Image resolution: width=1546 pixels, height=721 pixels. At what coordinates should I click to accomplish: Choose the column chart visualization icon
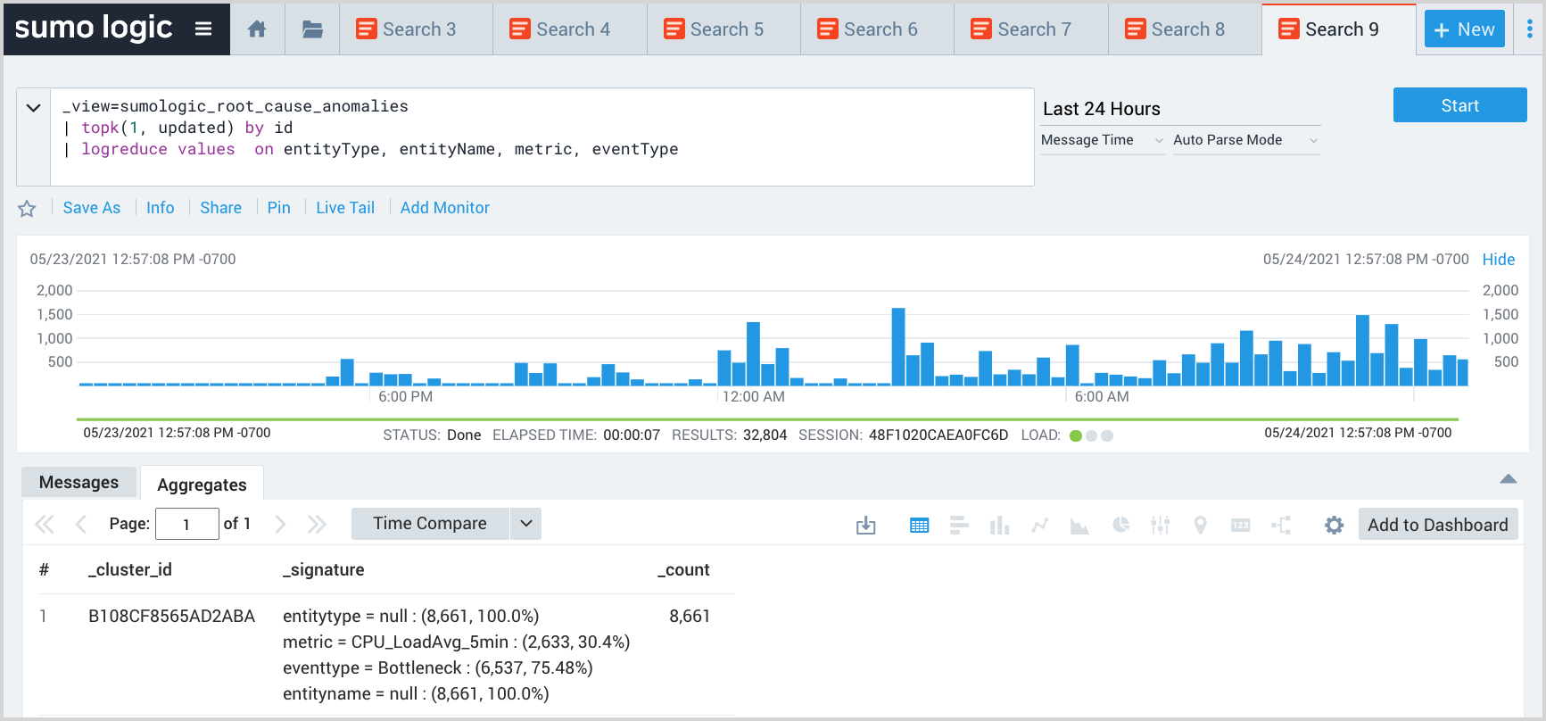(x=999, y=526)
